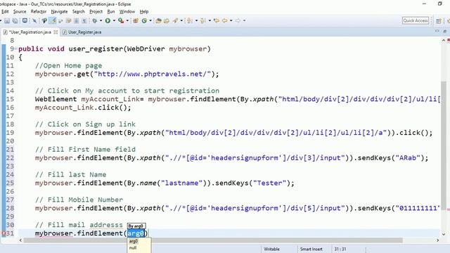
Task: Open the Debug configurations dropdown arrow
Action: coord(101,20)
